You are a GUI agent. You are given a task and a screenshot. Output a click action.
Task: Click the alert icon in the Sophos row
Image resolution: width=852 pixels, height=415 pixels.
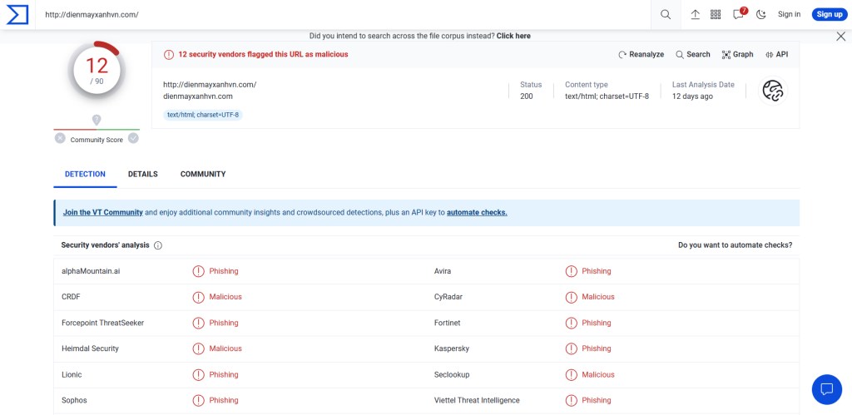pos(199,400)
